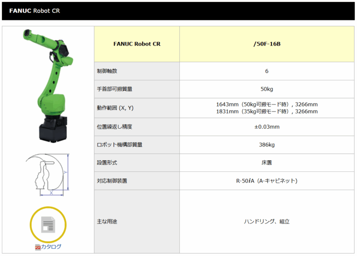
Task: Click the 設置形式 label
Action: coord(107,163)
